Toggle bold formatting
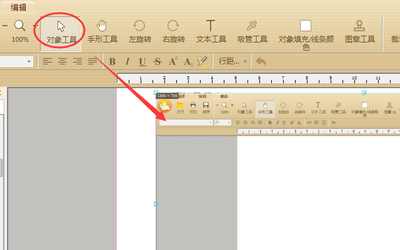Viewport: 400px width, 250px height. click(112, 61)
